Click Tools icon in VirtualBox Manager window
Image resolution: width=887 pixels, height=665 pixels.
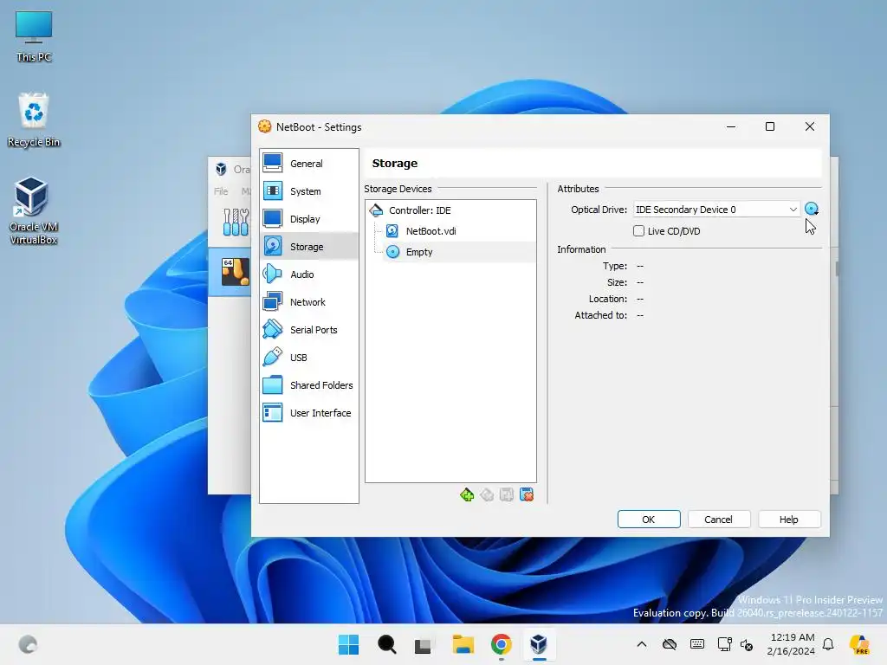pos(236,222)
